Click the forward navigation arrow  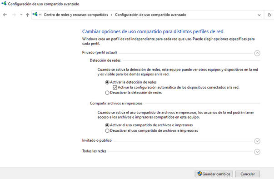[x=14, y=15]
